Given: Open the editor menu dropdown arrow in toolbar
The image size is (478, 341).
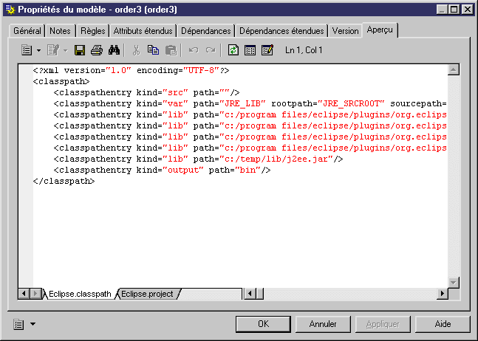Looking at the screenshot, I should pos(38,51).
